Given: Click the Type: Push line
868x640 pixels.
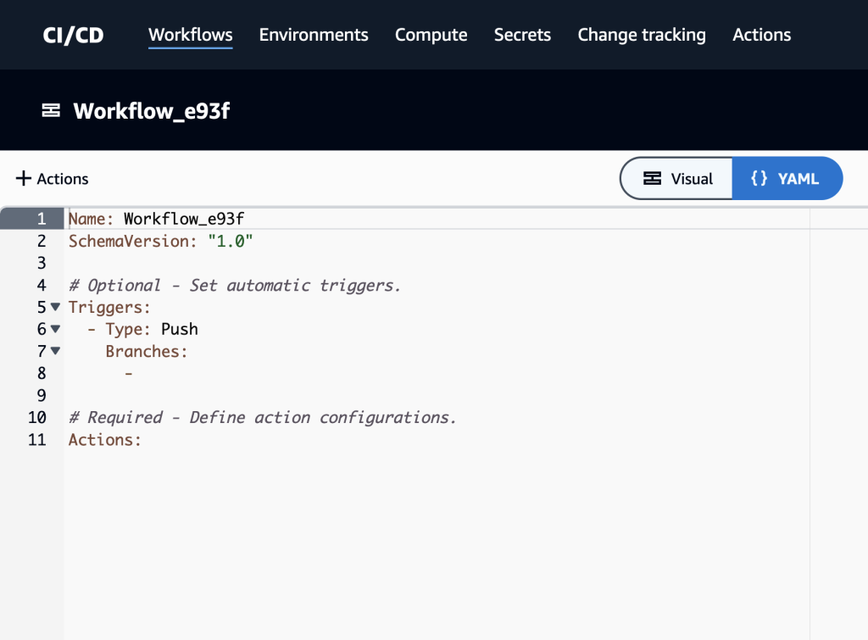Looking at the screenshot, I should 142,330.
